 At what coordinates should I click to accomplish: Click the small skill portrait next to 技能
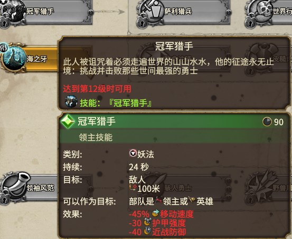(x=71, y=102)
